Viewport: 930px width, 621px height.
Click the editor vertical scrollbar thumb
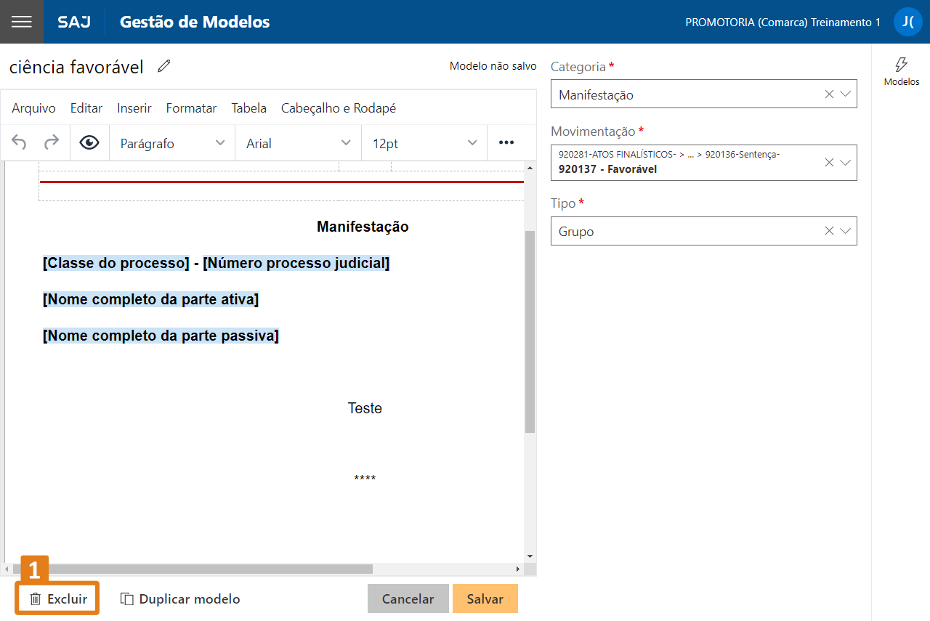click(x=530, y=330)
